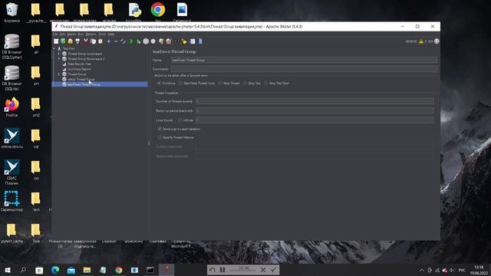The image size is (491, 276).
Task: Open the Tools menu
Action: (102, 34)
